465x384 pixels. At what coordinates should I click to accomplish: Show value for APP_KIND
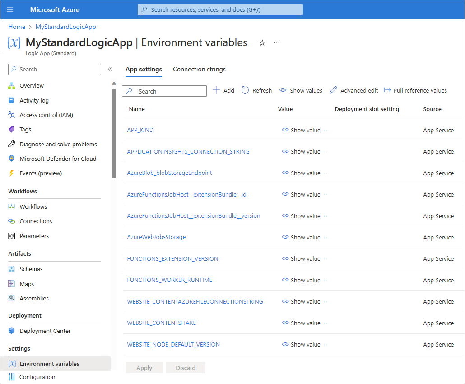point(301,130)
